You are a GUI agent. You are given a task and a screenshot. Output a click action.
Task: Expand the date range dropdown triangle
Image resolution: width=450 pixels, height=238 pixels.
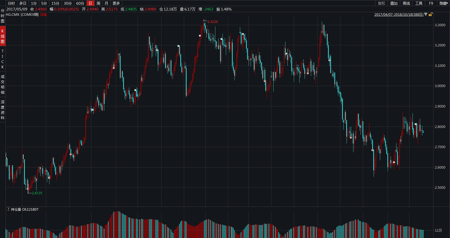click(x=426, y=14)
